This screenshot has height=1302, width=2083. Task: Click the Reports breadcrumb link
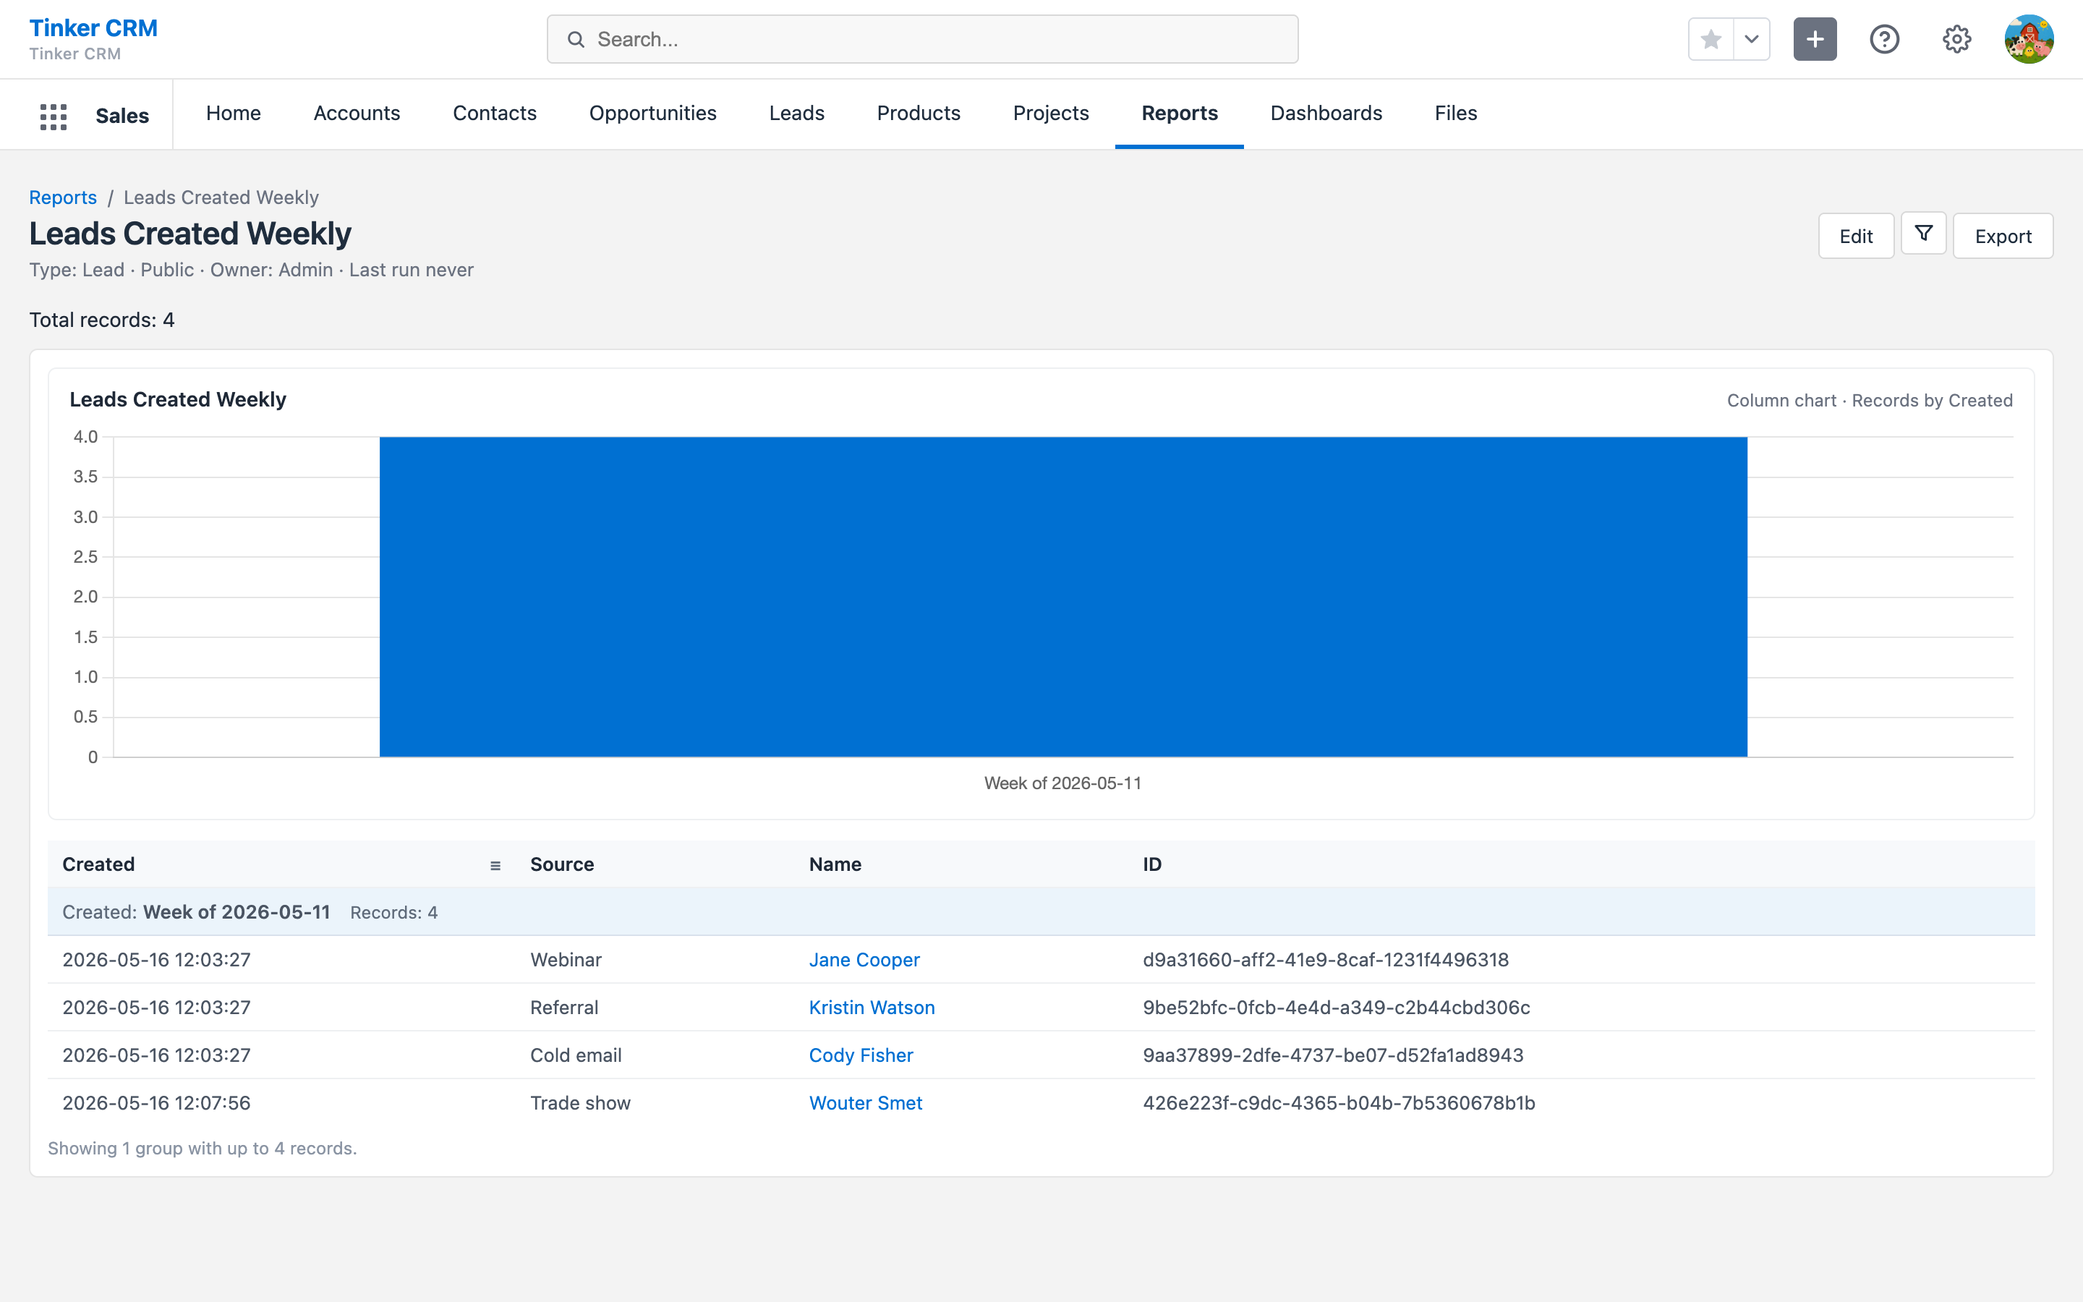[x=63, y=197]
